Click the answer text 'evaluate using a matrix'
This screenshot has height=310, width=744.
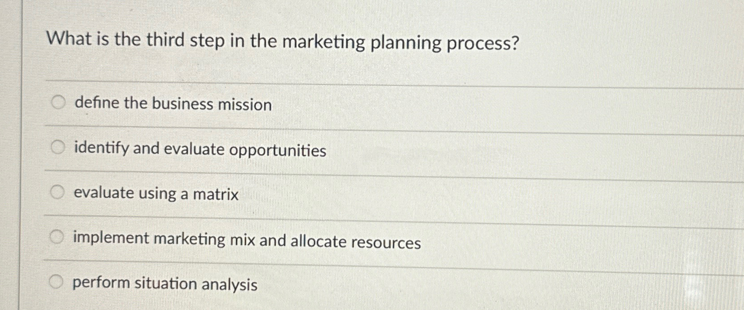coord(155,194)
